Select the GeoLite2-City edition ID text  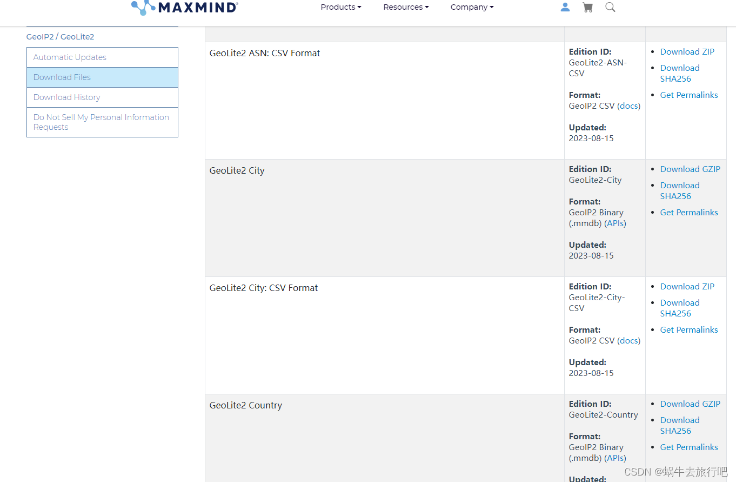coord(596,180)
